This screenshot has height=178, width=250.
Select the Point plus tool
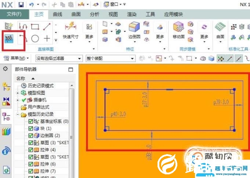47,38
